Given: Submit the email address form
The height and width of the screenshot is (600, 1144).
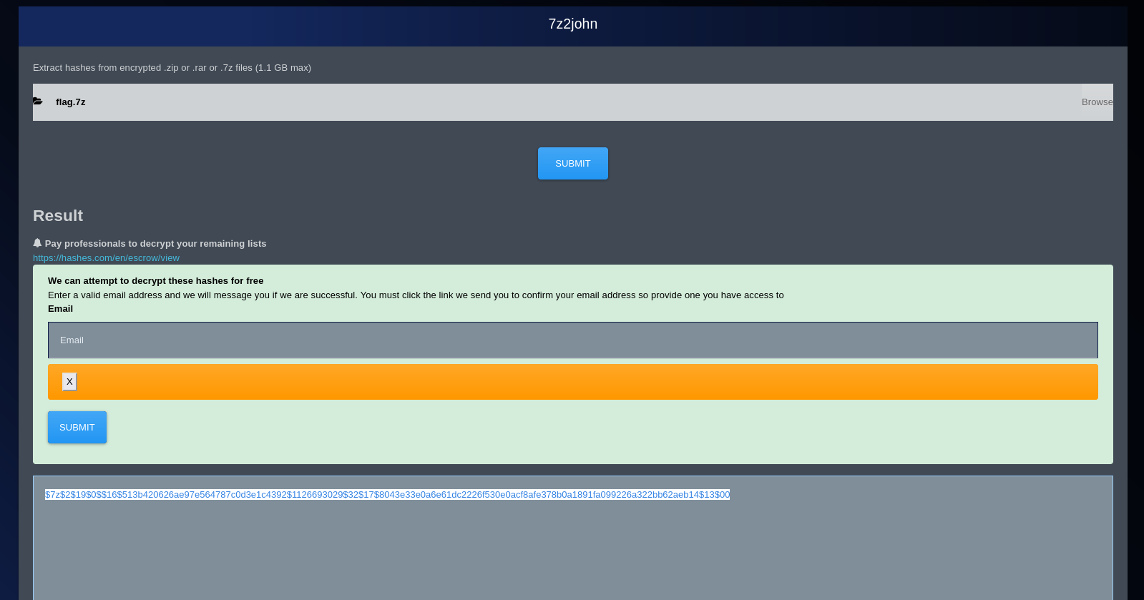Looking at the screenshot, I should (77, 428).
